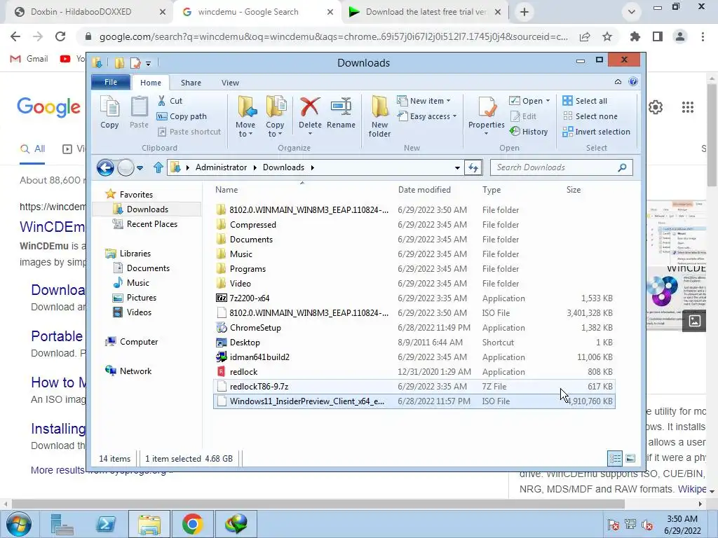Click Invert selection
Screen dimensions: 718x538
[597, 132]
